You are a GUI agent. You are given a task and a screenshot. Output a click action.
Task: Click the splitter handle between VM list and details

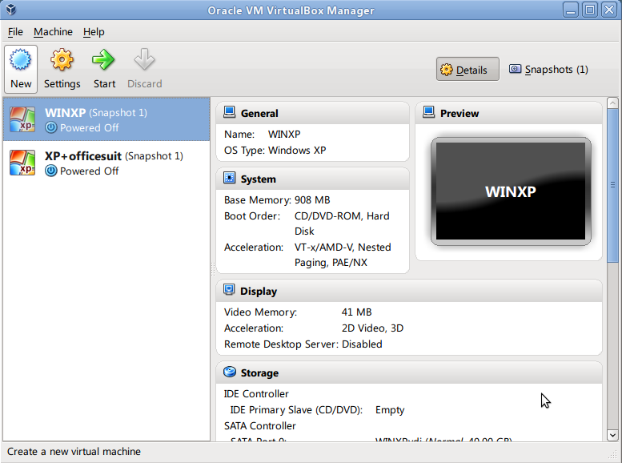pyautogui.click(x=213, y=269)
